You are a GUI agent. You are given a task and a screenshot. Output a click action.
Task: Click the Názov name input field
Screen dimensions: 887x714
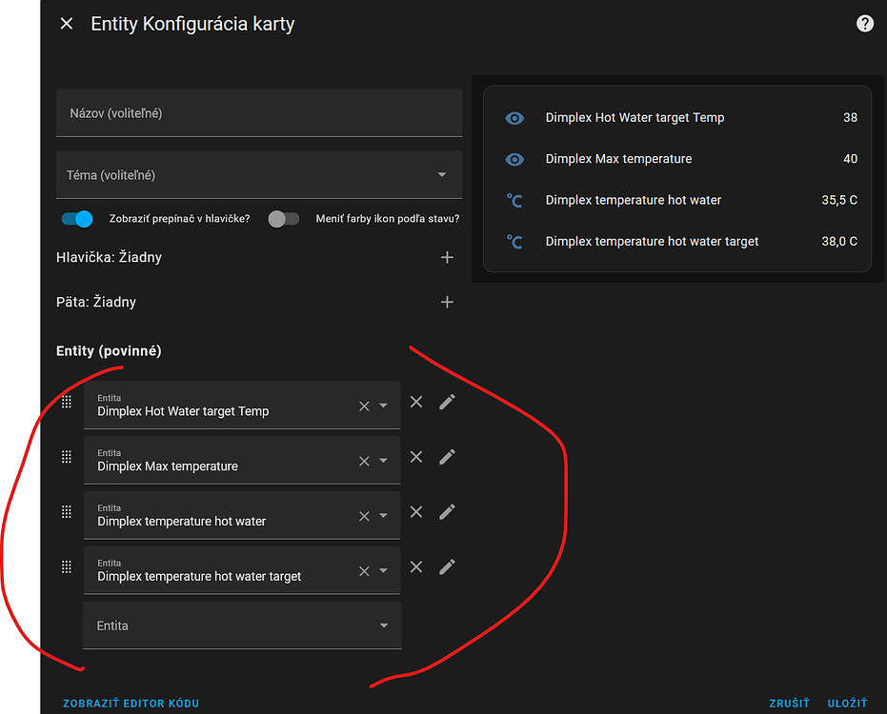[x=259, y=113]
